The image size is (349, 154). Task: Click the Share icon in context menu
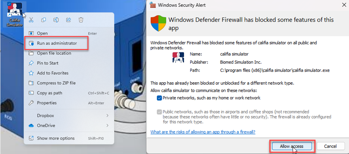pyautogui.click(x=69, y=20)
